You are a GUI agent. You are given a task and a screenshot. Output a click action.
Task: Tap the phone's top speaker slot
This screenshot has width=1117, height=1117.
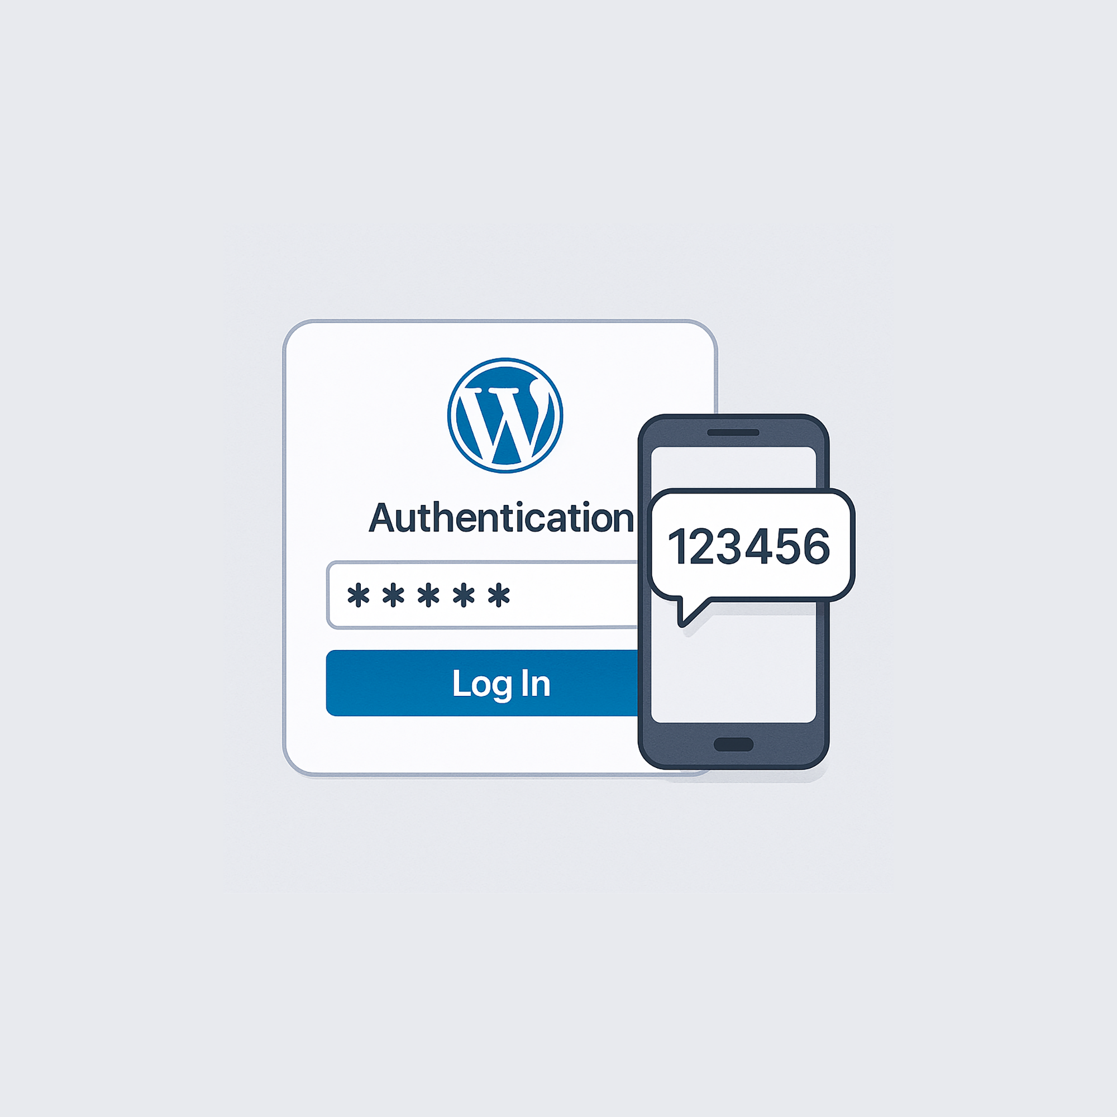pos(733,432)
